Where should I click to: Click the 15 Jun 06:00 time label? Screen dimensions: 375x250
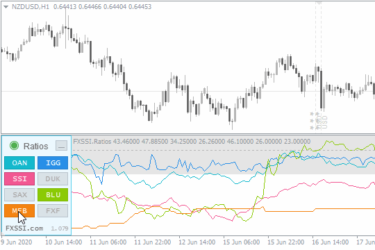(242, 242)
